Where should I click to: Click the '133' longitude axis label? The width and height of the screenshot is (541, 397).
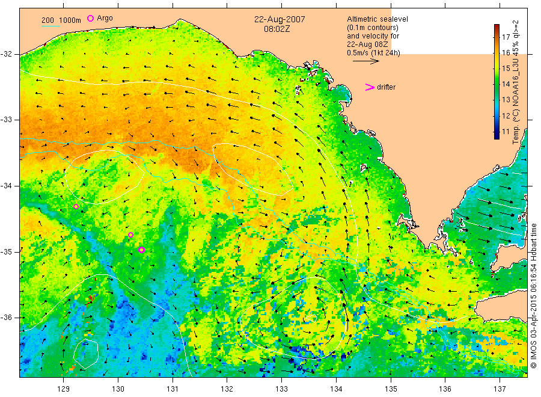[281, 389]
